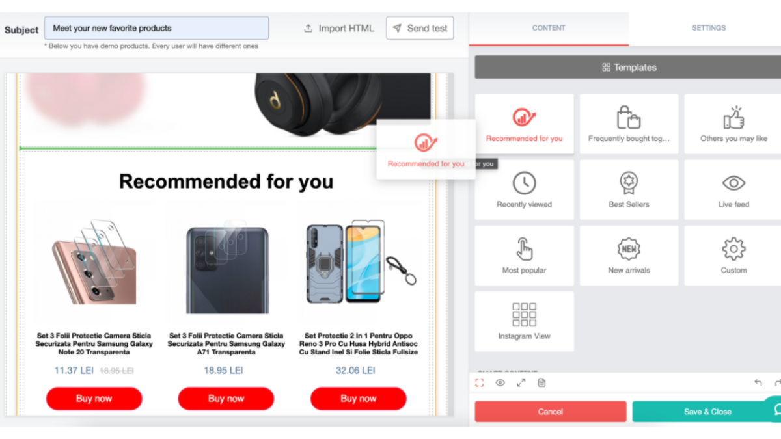Choose the Frequently bought together block
Viewport: 781px width, 439px height.
click(x=629, y=124)
